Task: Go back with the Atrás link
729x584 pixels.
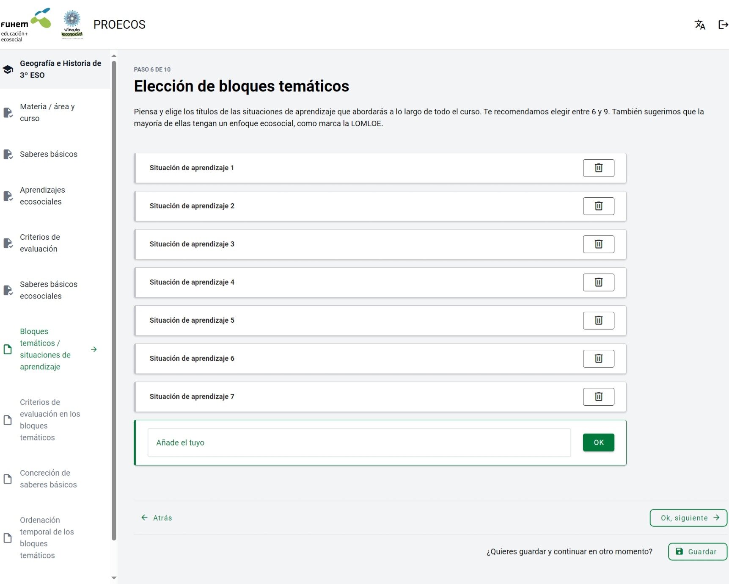Action: coord(157,518)
